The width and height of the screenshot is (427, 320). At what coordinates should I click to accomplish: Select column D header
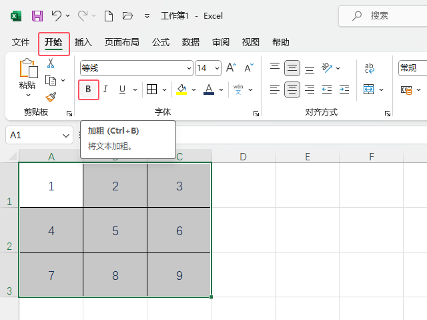click(243, 157)
